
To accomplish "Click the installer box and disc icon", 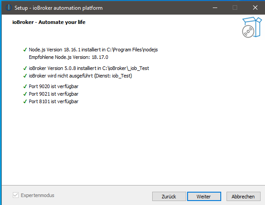I will (x=252, y=27).
